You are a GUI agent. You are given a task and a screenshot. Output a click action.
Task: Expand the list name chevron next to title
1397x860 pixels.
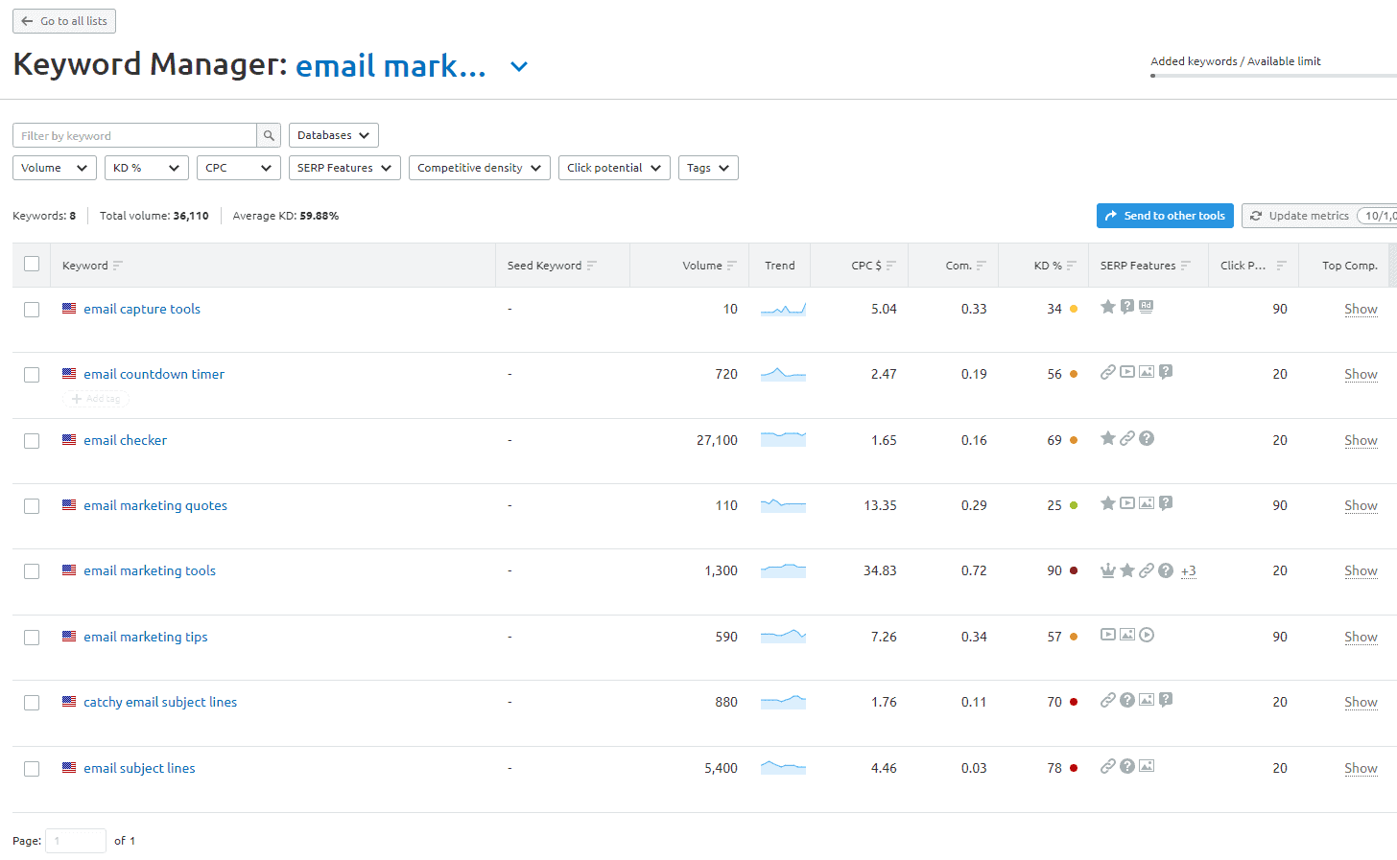click(x=519, y=66)
